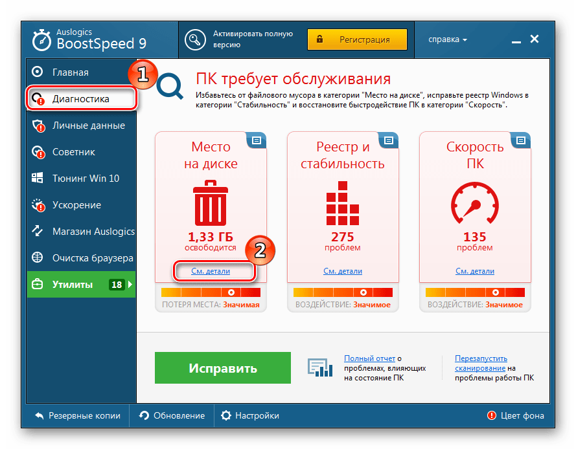Open the report icon in Disk Space card corner
This screenshot has height=449, width=576.
pos(256,140)
